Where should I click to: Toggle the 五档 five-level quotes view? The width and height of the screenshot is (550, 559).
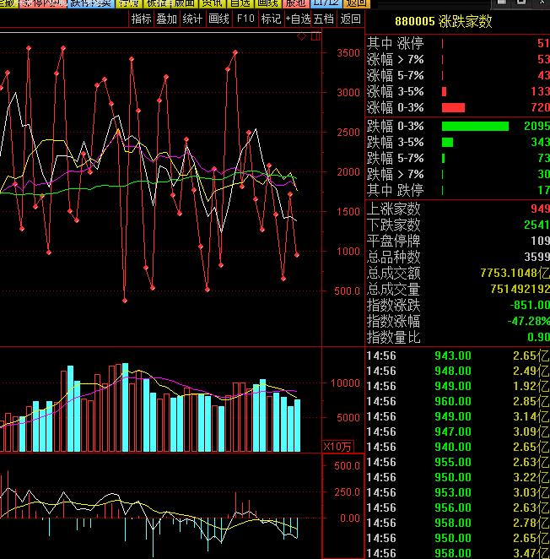[x=324, y=19]
